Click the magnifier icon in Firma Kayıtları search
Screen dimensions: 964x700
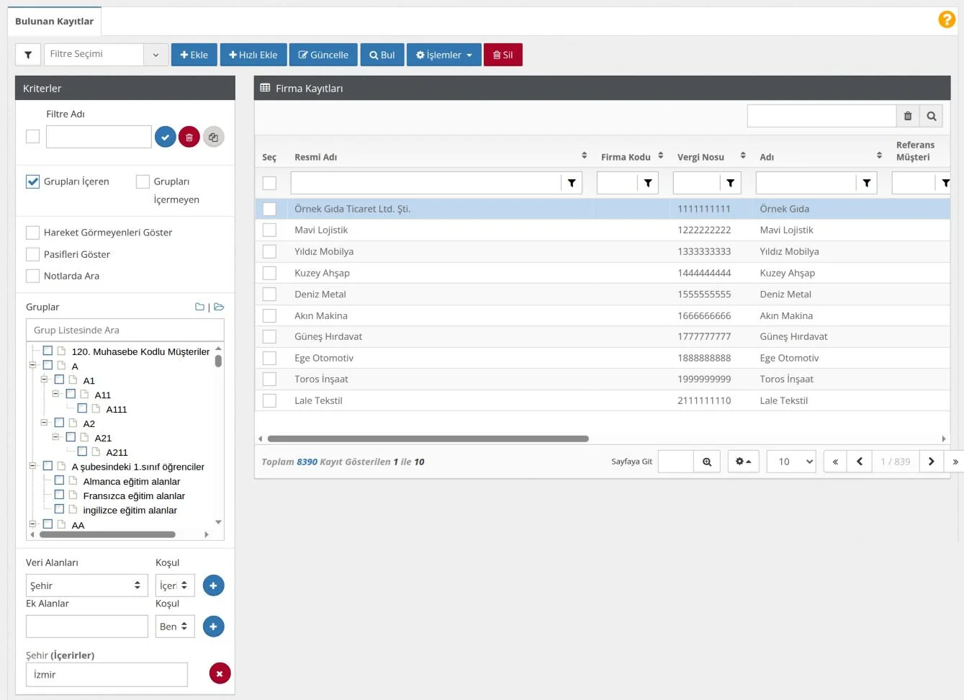pyautogui.click(x=932, y=116)
